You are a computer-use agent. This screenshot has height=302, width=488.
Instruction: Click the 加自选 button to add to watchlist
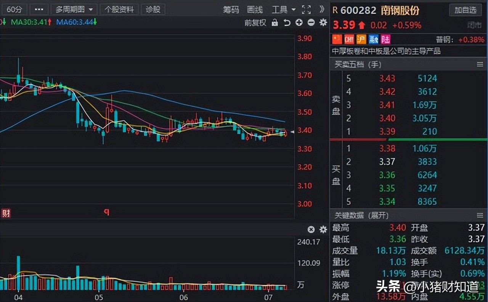[x=466, y=10]
